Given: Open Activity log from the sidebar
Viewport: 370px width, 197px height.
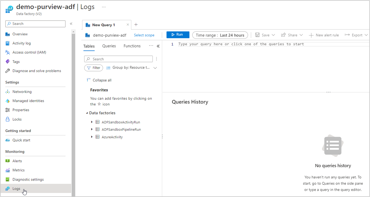Looking at the screenshot, I should coord(22,43).
